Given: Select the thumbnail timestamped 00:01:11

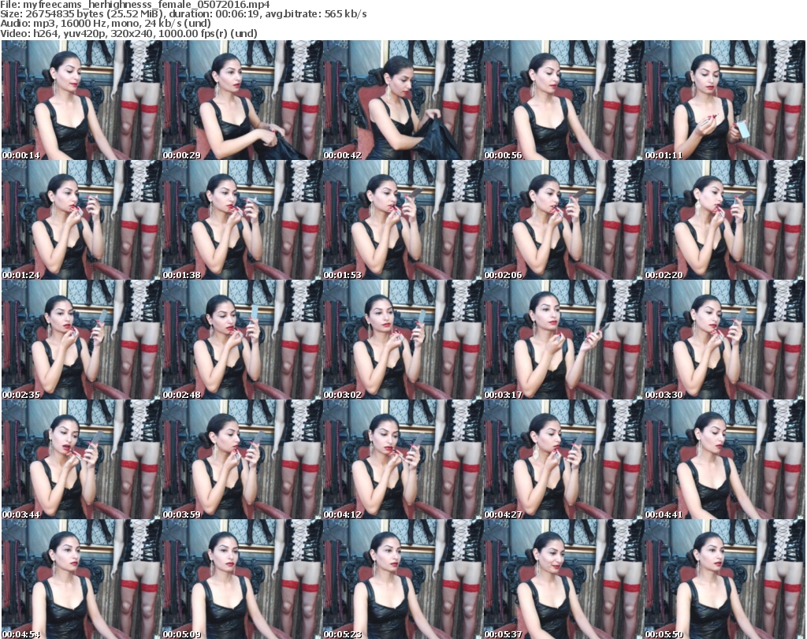Looking at the screenshot, I should tap(724, 100).
